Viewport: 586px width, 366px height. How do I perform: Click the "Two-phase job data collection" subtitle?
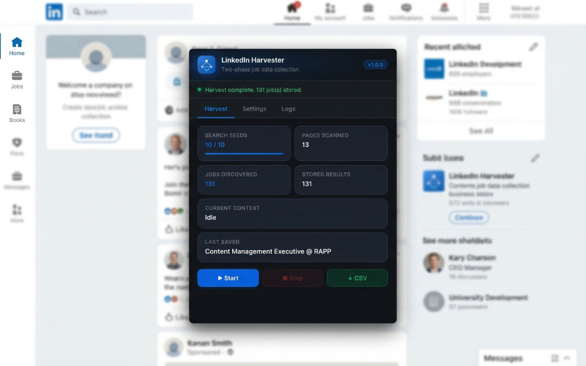[260, 70]
